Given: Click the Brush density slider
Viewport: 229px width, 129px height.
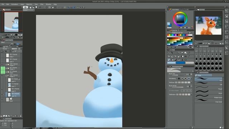Looking at the screenshot, I should pos(177,87).
